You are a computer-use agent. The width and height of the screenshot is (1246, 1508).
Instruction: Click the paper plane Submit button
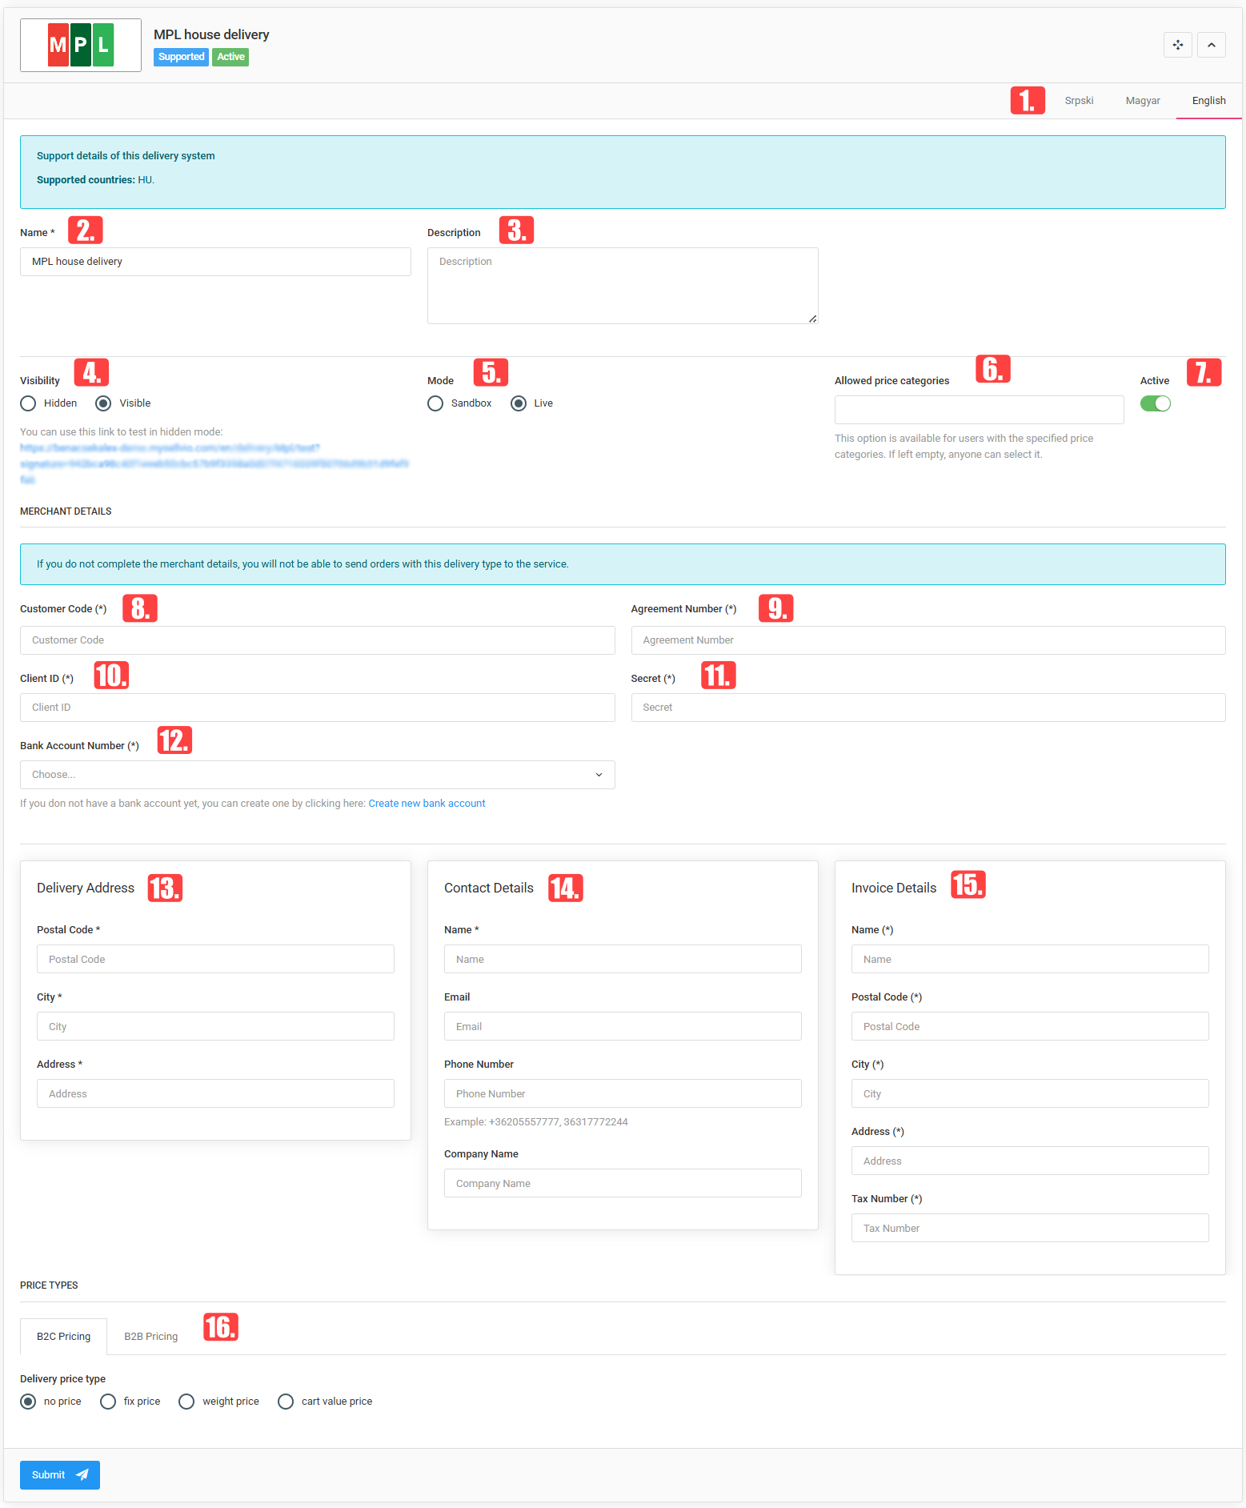[x=60, y=1474]
